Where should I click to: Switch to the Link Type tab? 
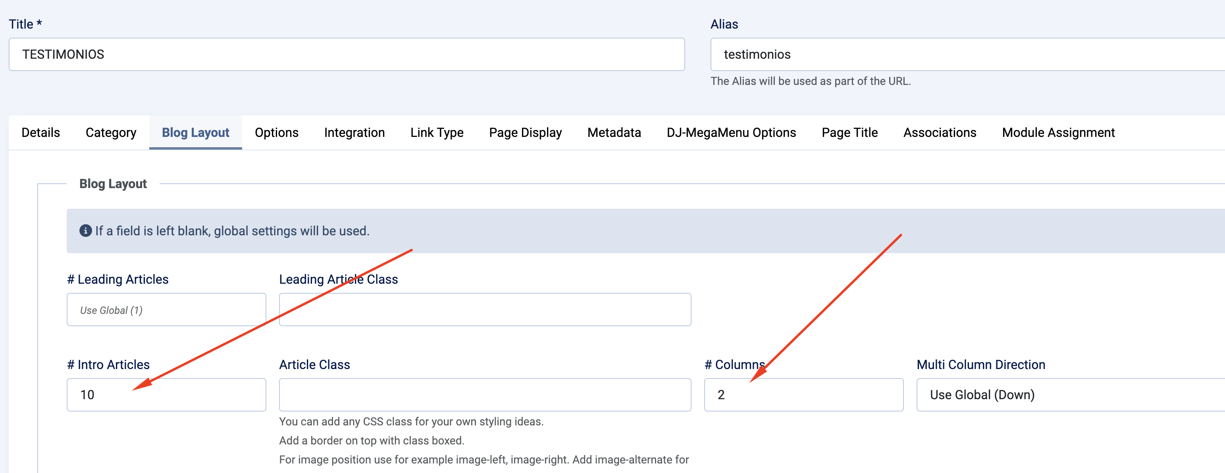coord(437,133)
